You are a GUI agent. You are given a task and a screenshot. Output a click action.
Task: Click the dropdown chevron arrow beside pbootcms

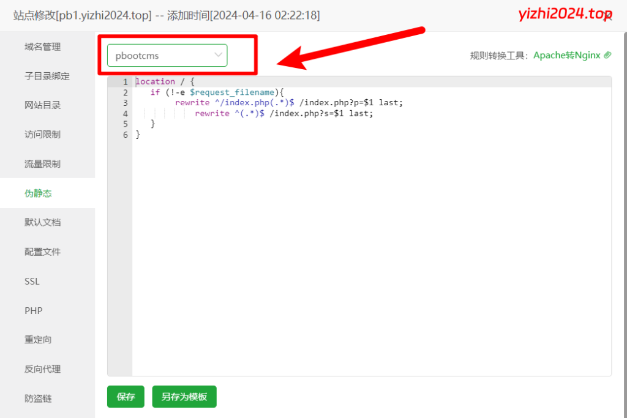218,55
